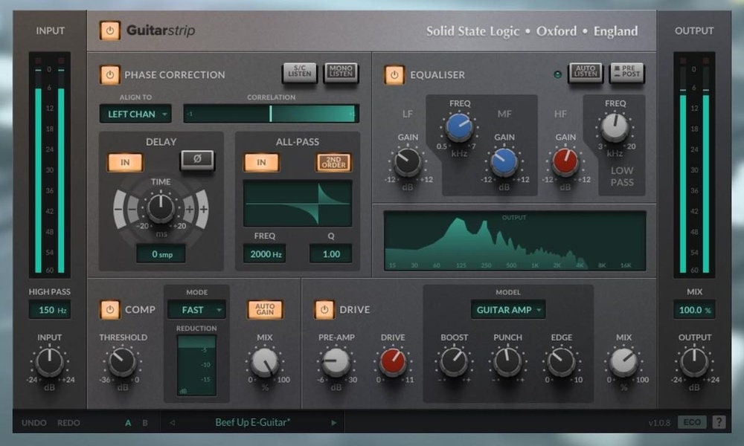Enable S/C Listen
Image resolution: width=744 pixels, height=446 pixels.
pyautogui.click(x=300, y=73)
